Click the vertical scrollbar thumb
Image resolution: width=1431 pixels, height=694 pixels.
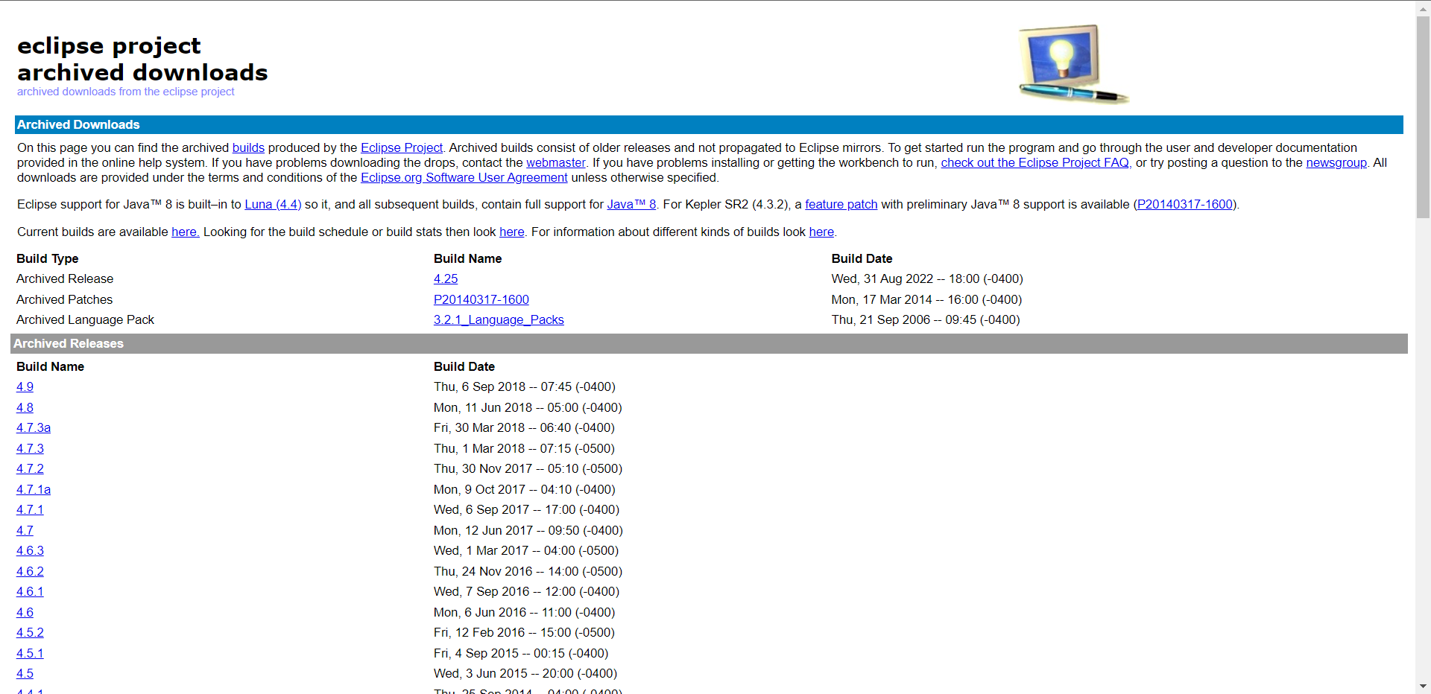1423,116
